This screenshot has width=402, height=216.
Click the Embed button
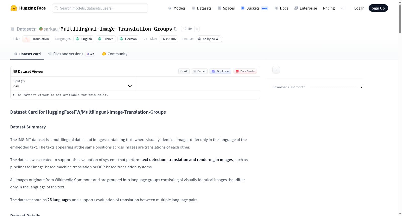pyautogui.click(x=199, y=71)
